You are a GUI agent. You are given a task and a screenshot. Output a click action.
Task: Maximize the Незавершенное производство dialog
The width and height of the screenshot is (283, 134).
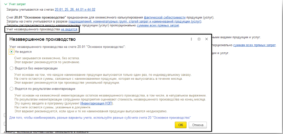pos(199,39)
